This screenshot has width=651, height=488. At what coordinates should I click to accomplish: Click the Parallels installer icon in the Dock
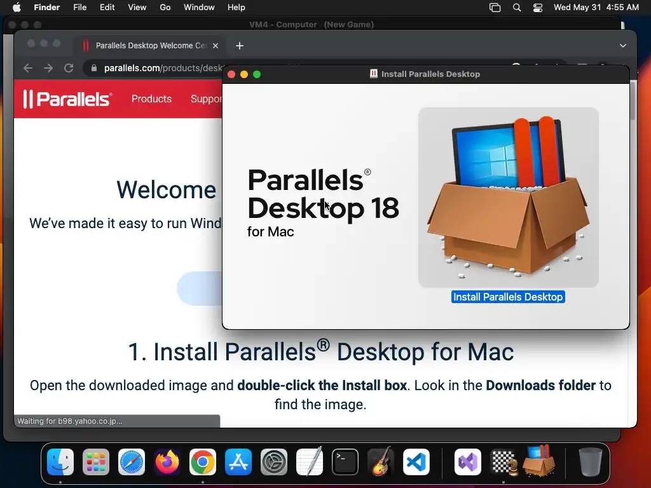click(539, 461)
